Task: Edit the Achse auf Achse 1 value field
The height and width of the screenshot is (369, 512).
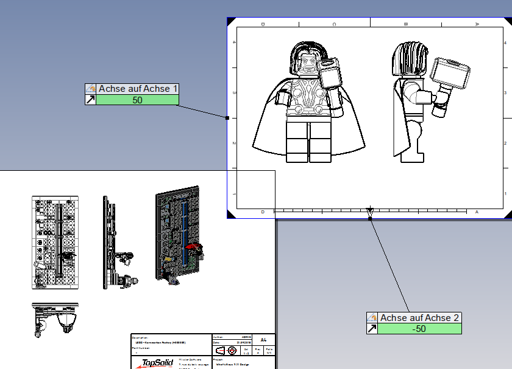Action: tap(138, 100)
